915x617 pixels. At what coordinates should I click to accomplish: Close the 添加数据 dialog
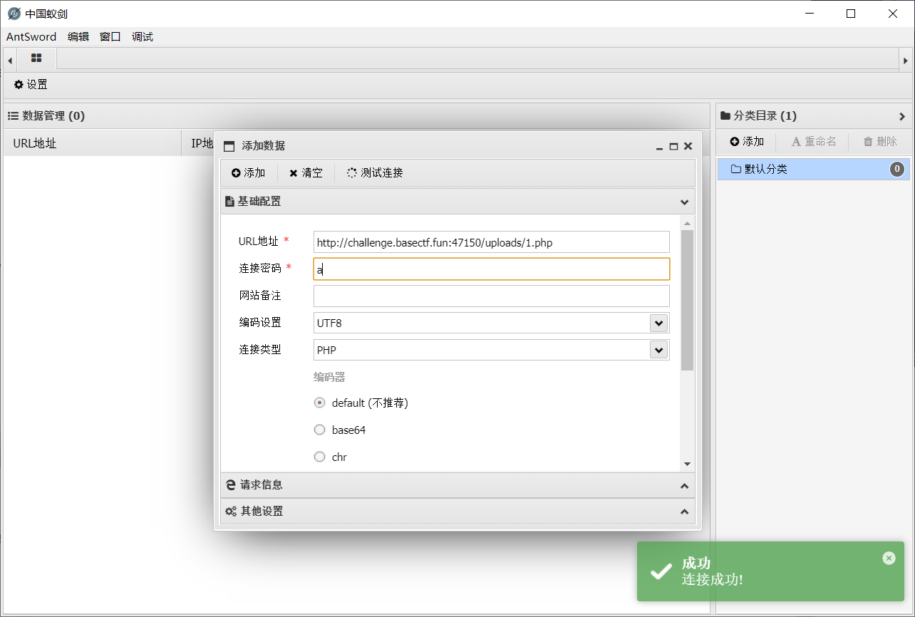coord(688,146)
